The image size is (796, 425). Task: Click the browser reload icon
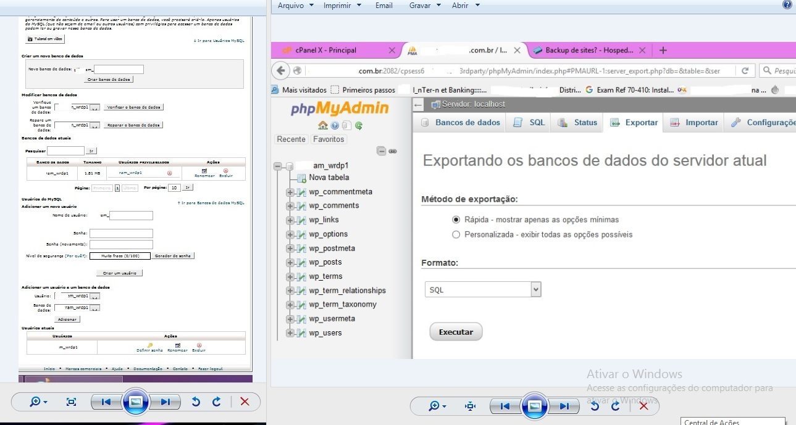(745, 71)
